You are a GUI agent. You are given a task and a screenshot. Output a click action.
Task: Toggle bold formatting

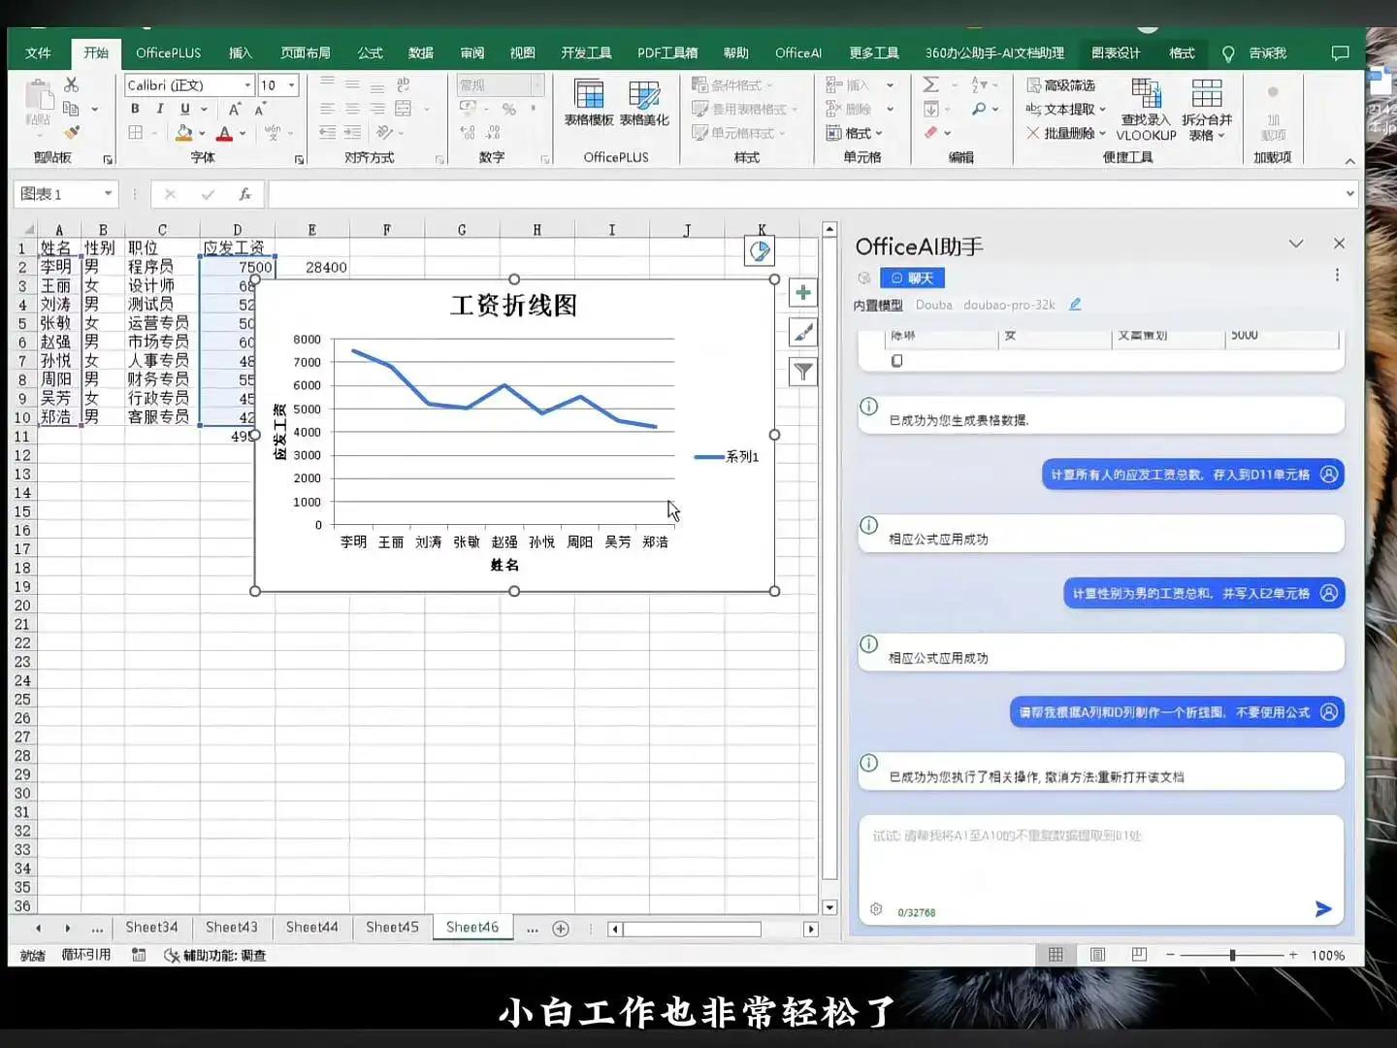click(135, 109)
